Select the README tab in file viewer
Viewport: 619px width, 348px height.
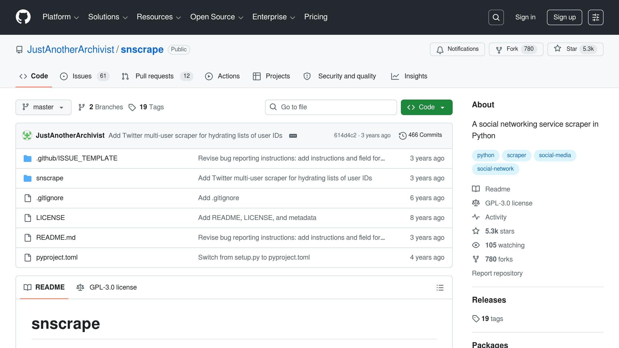(x=44, y=287)
